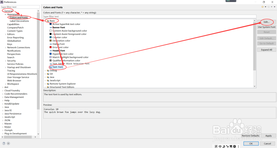The width and height of the screenshot is (277, 148).
Task: Click the Git category folder icon
Action: click(48, 74)
